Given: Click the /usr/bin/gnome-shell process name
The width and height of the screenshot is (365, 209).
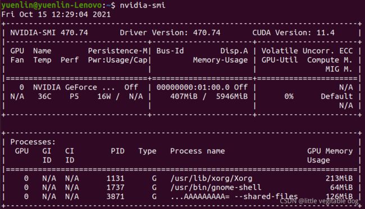Looking at the screenshot, I should (216, 187).
